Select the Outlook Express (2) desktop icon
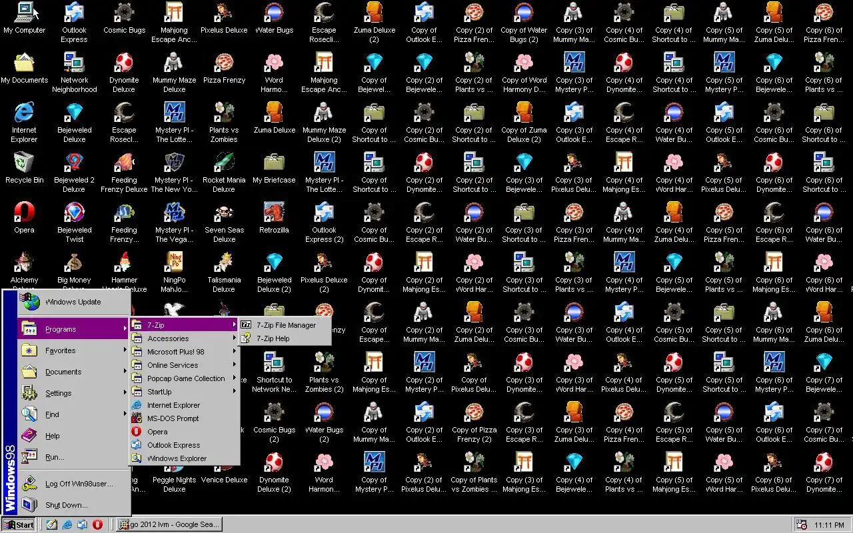 324,223
